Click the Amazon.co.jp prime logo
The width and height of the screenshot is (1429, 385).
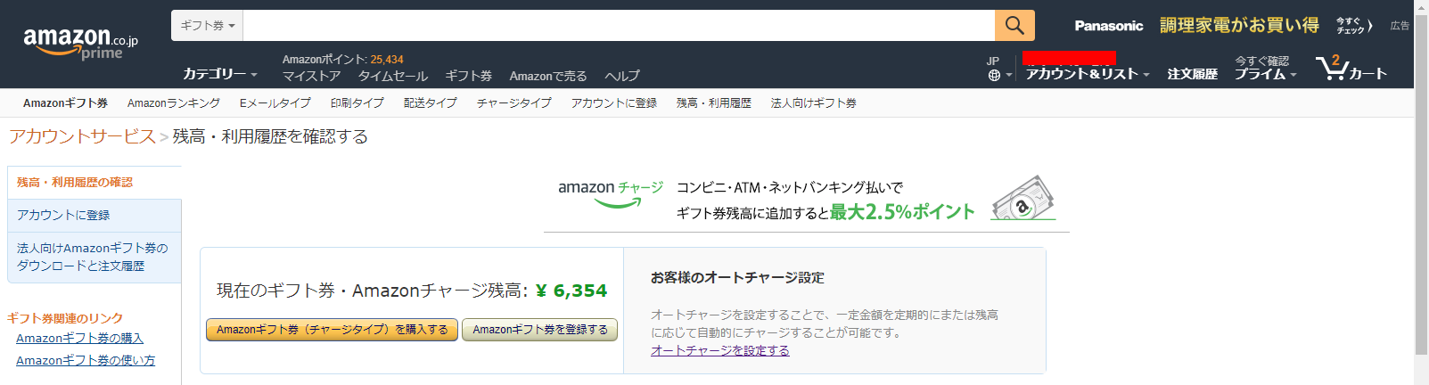[80, 42]
